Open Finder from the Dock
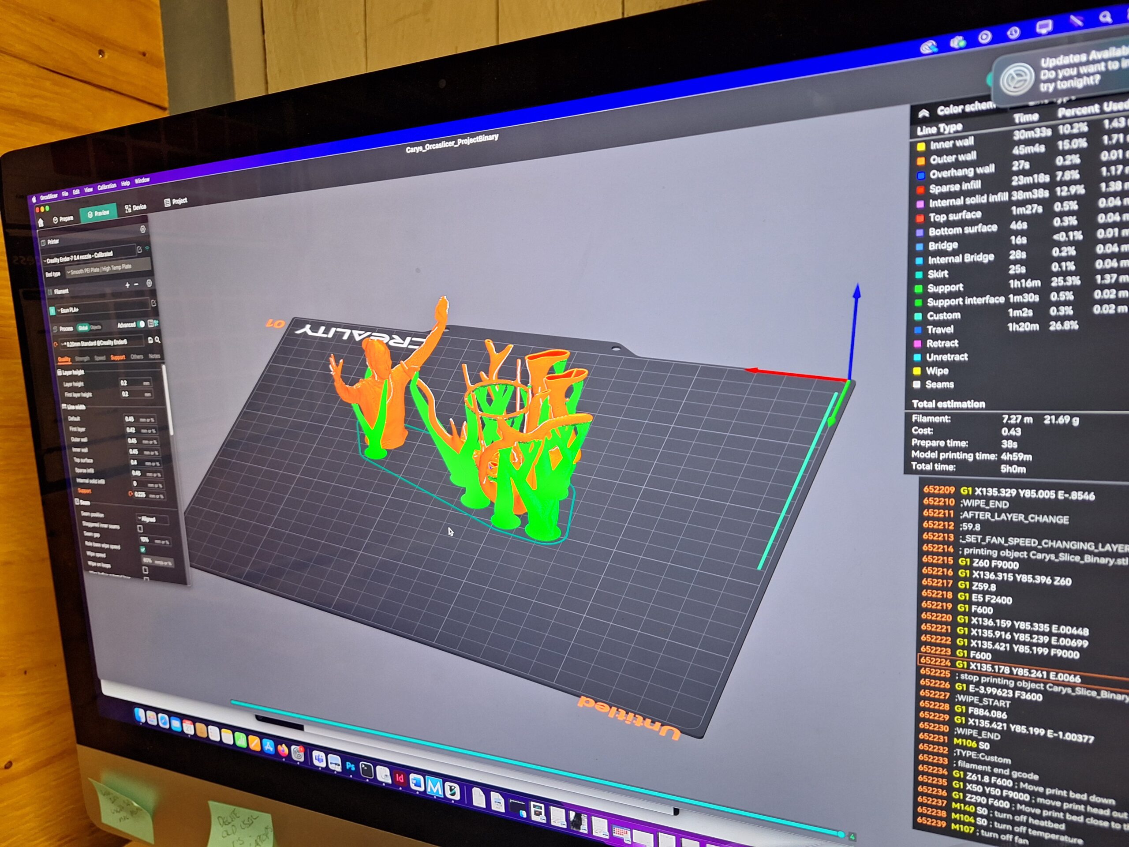This screenshot has width=1129, height=847. (140, 715)
